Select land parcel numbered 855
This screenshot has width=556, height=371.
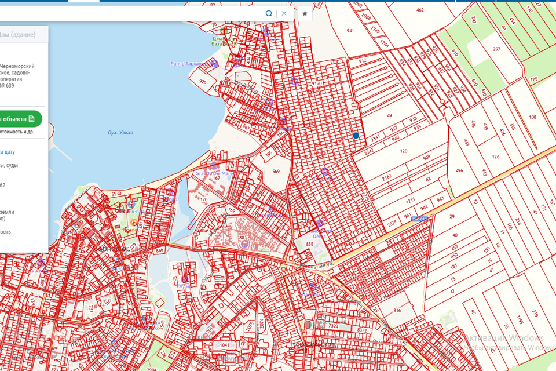(310, 244)
